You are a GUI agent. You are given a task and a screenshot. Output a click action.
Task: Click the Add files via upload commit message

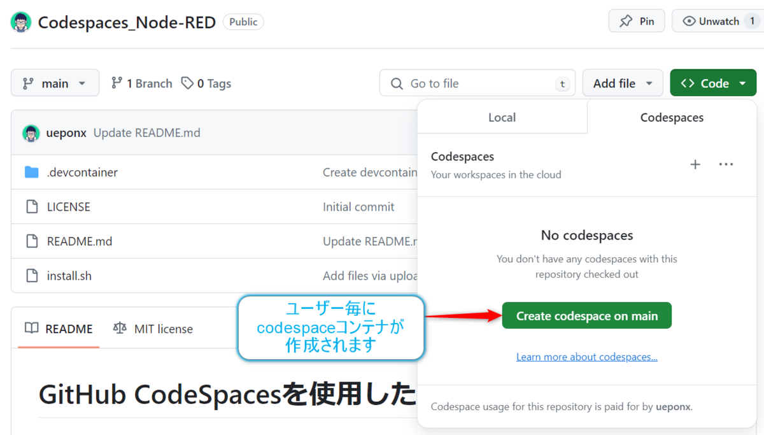[x=370, y=276]
